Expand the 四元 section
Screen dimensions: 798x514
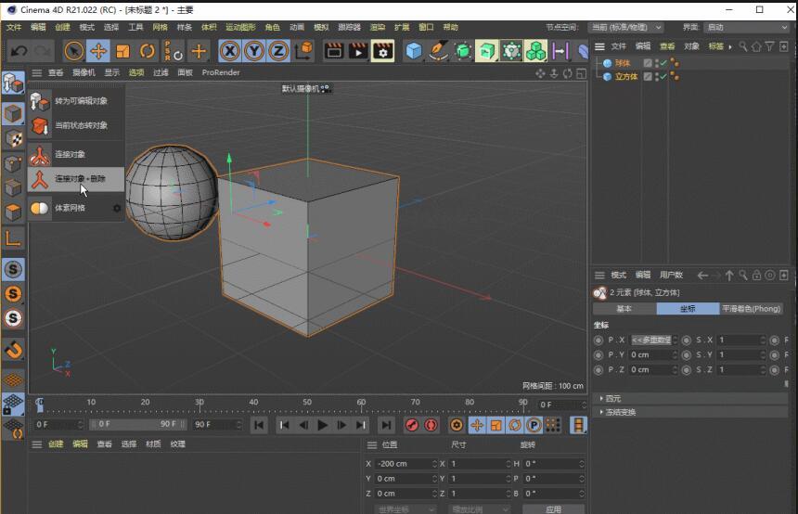pos(612,398)
